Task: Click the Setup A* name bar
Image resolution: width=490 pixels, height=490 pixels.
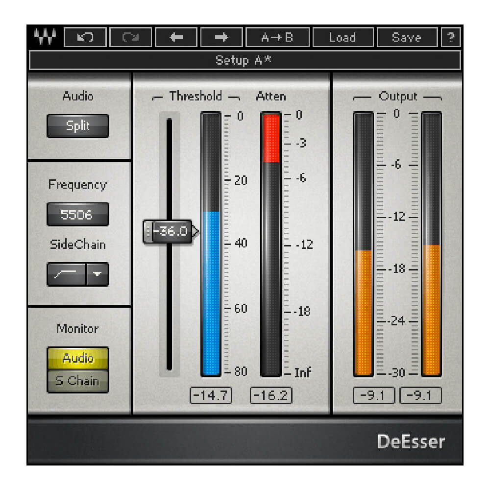Action: coord(245,60)
